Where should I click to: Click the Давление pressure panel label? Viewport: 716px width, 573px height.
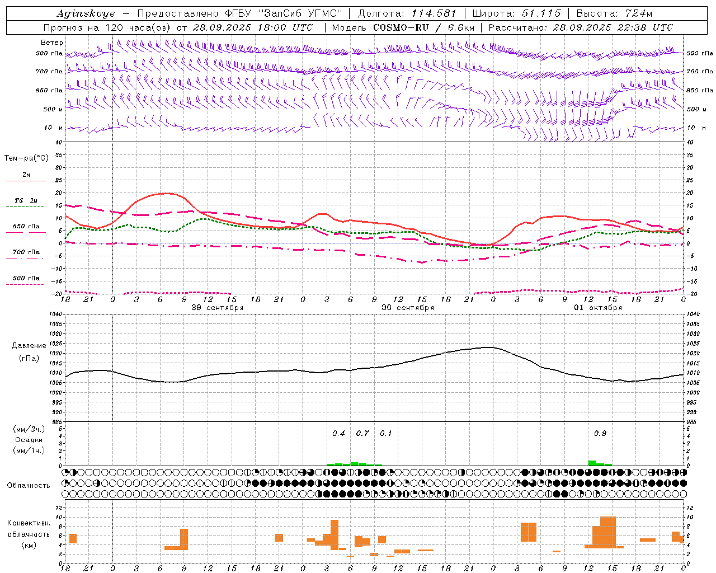pyautogui.click(x=29, y=345)
